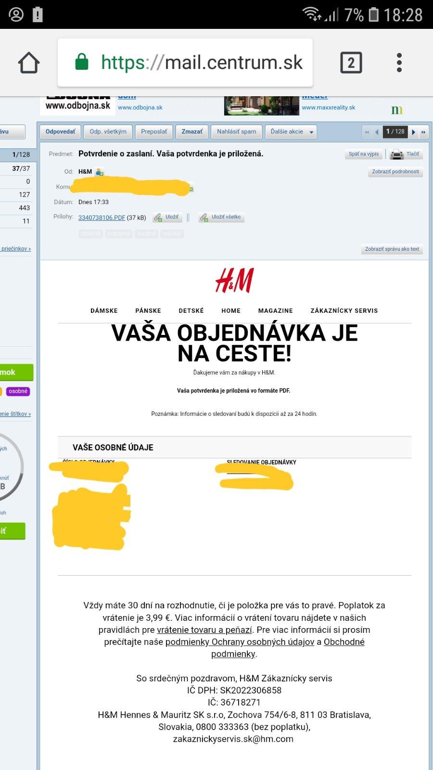Tap the green padlock security icon

tap(82, 62)
